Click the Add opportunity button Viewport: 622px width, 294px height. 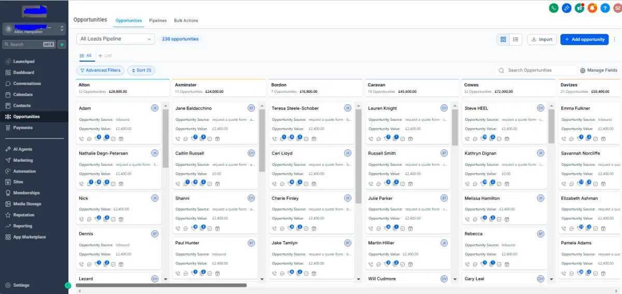pos(584,39)
